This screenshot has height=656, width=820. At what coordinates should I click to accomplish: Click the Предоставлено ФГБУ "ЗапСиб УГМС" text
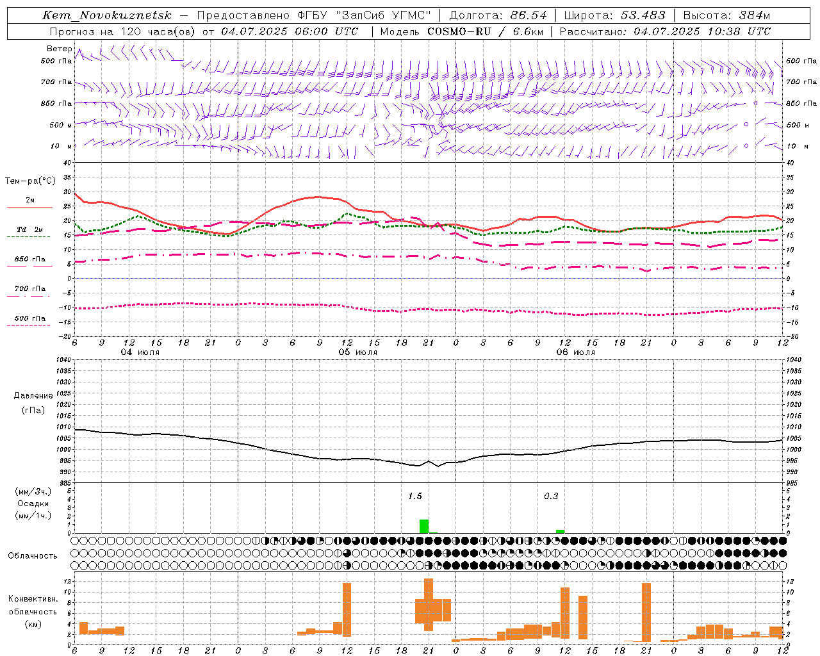[x=314, y=15]
